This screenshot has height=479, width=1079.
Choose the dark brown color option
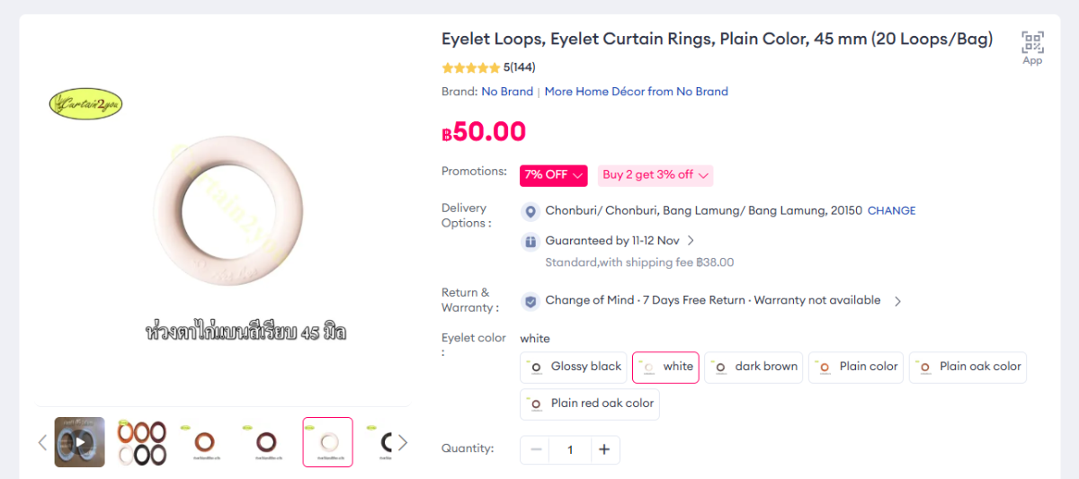[x=754, y=367]
